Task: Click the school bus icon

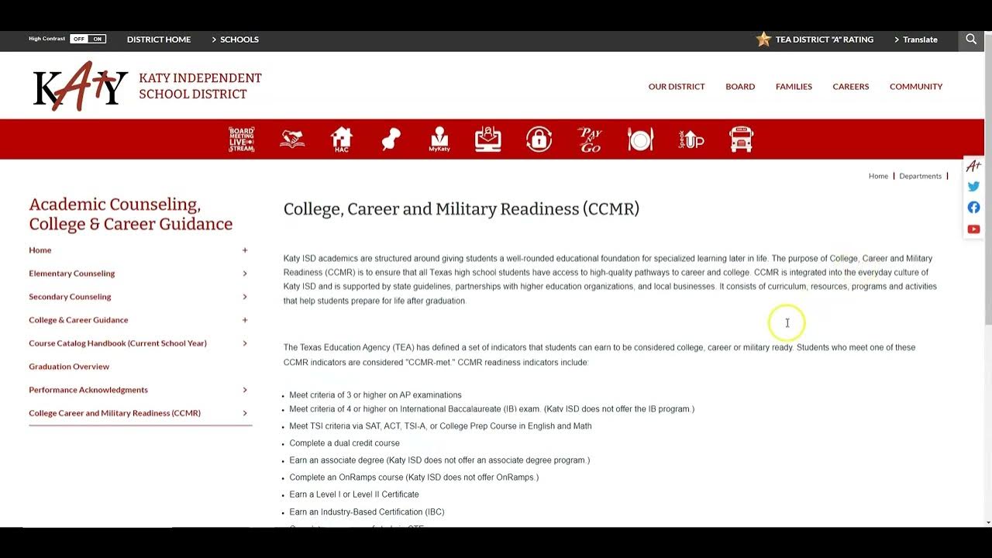Action: point(741,139)
